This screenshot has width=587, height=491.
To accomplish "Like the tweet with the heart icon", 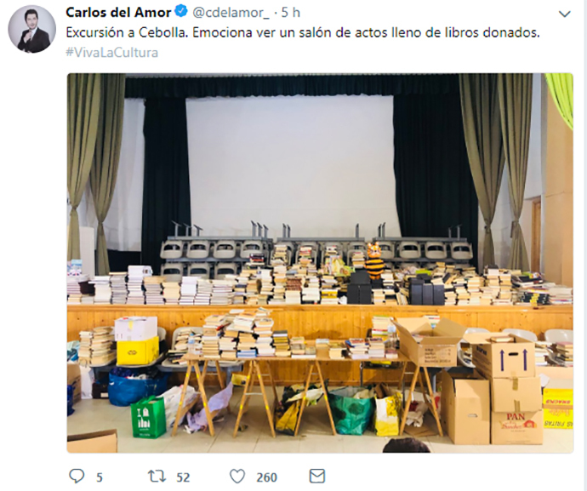I will coord(237,477).
